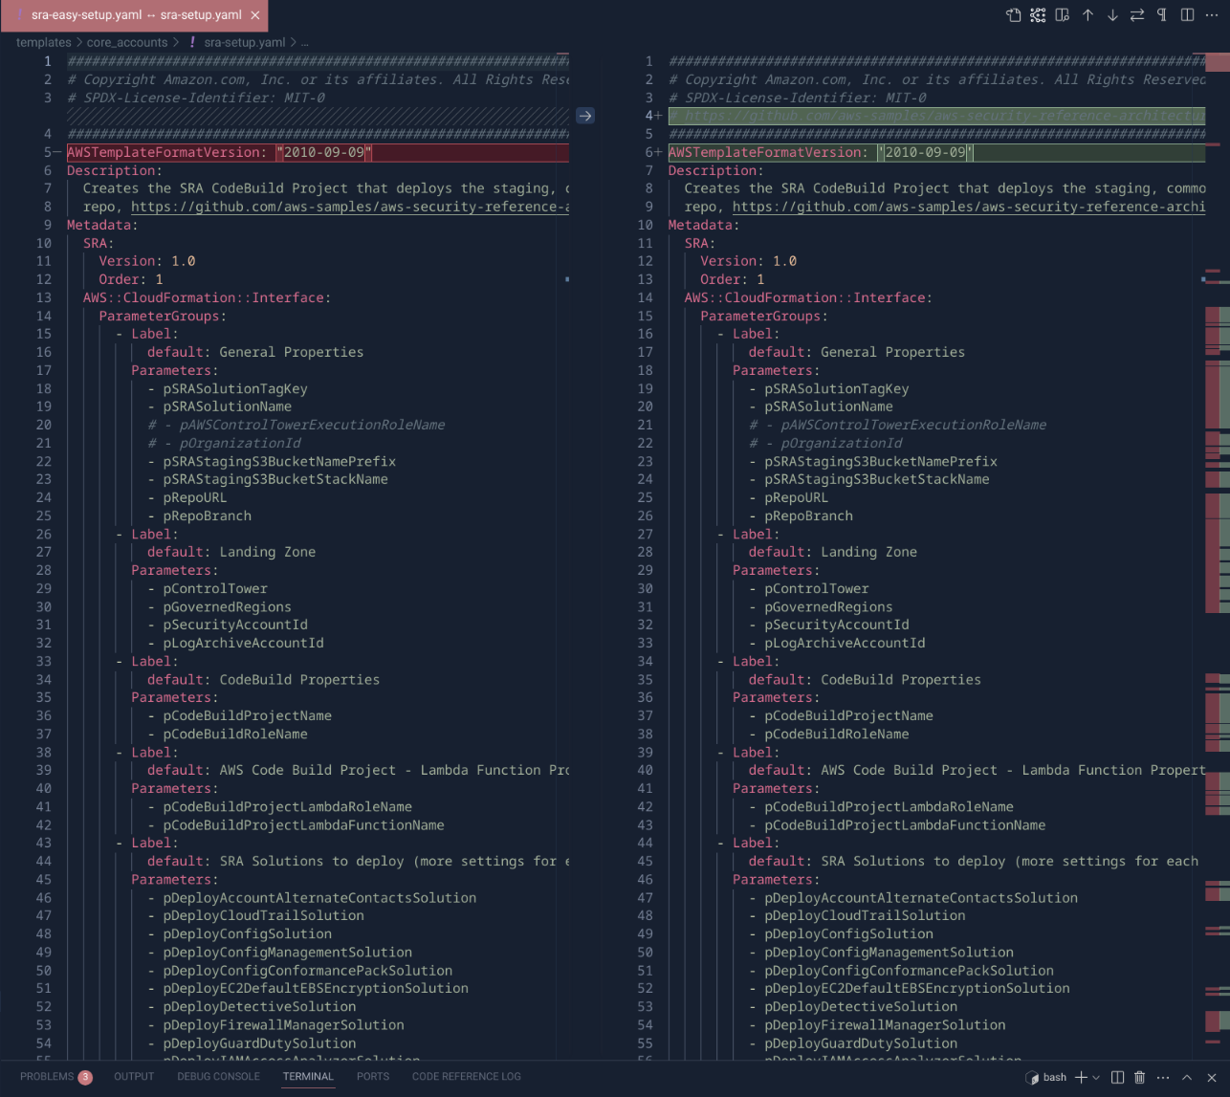
Task: Click pSRASolutionTagKey in left pane
Action: coord(235,388)
